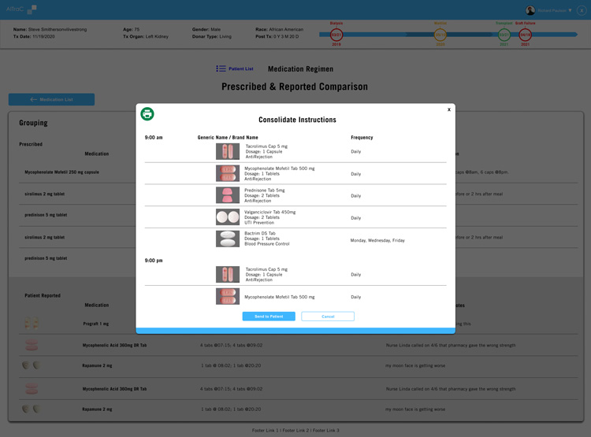Click the 9:00 am Tacrolimus capsule image
Viewport: 591px width, 437px height.
coord(228,151)
